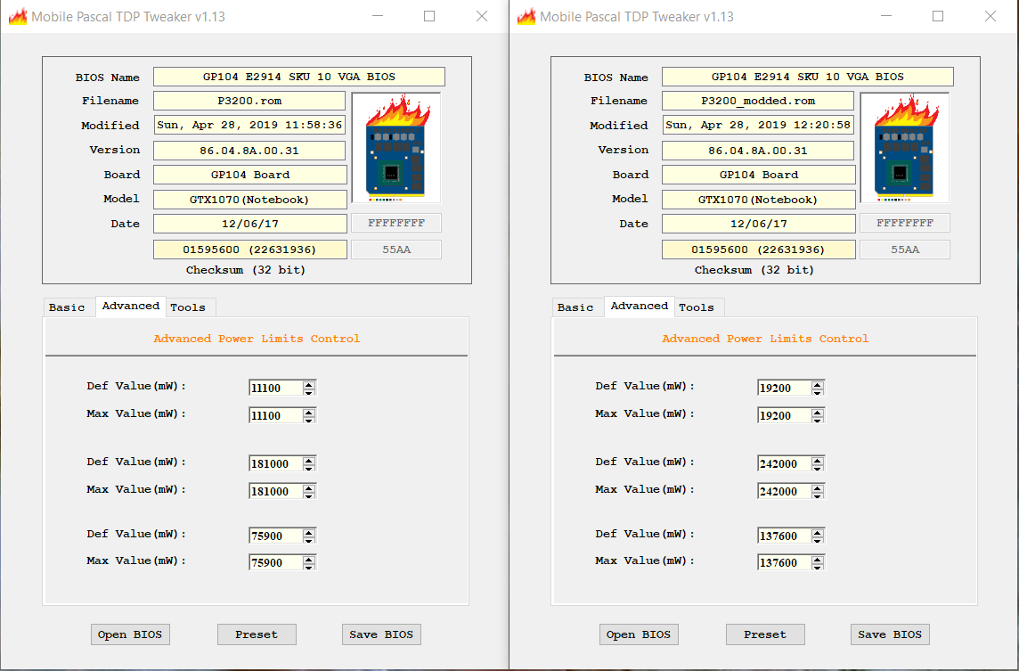Increase the Max Value 19200 spinner with its up arrow
This screenshot has height=671, width=1019.
coord(819,413)
